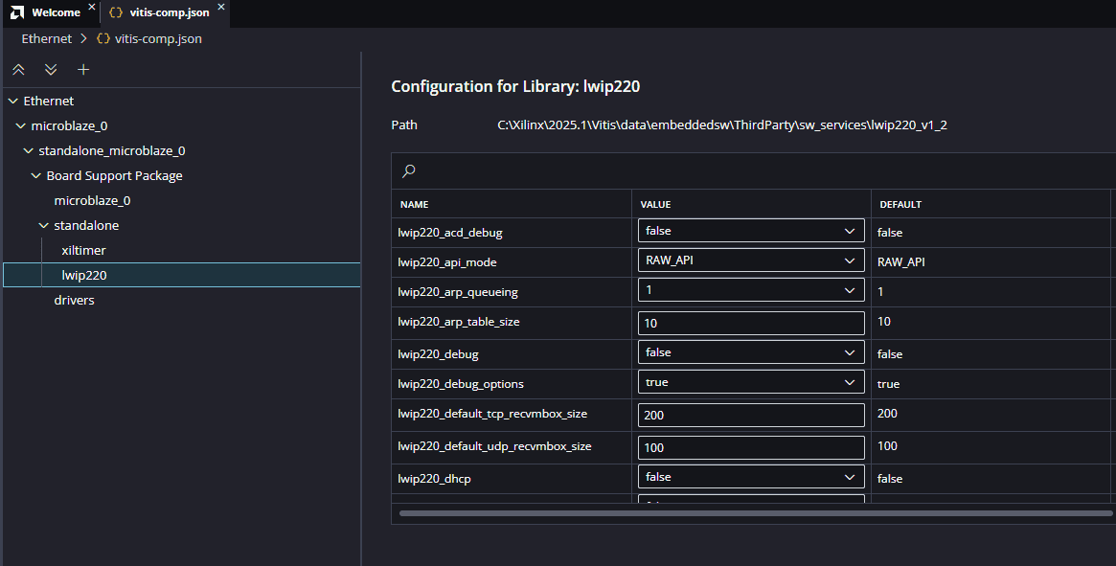The height and width of the screenshot is (566, 1116).
Task: Click the search magnifier icon above the table
Action: 409,171
